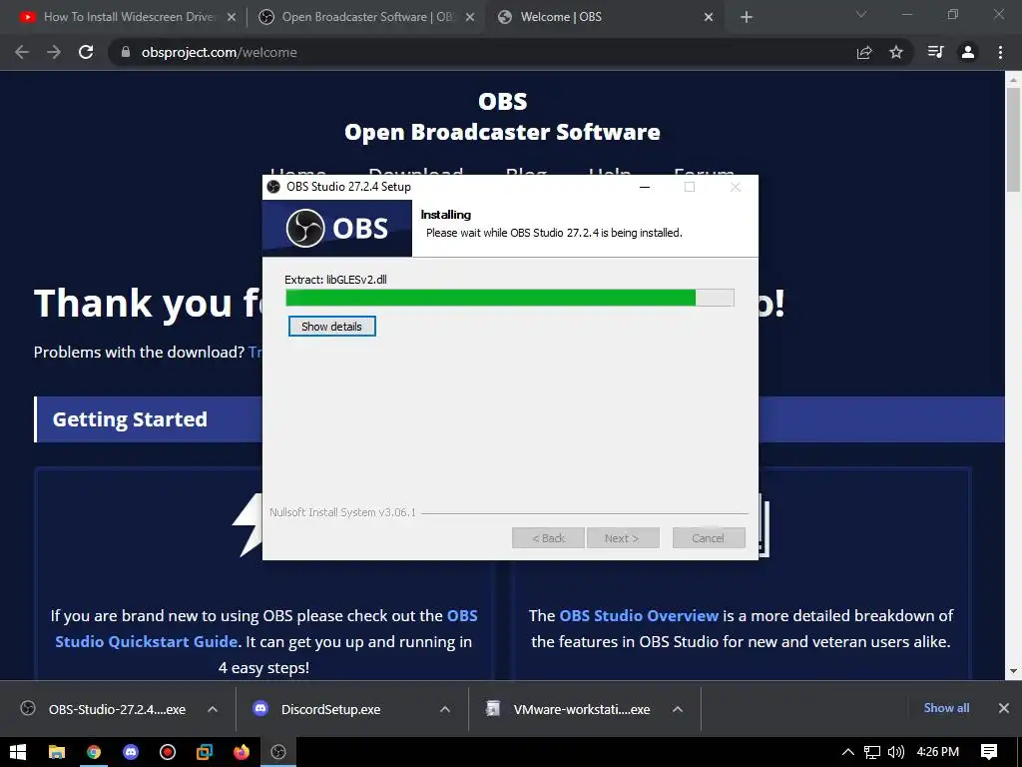Click the Cancel button in OBS Setup
Screen dimensions: 1022x767
(709, 538)
